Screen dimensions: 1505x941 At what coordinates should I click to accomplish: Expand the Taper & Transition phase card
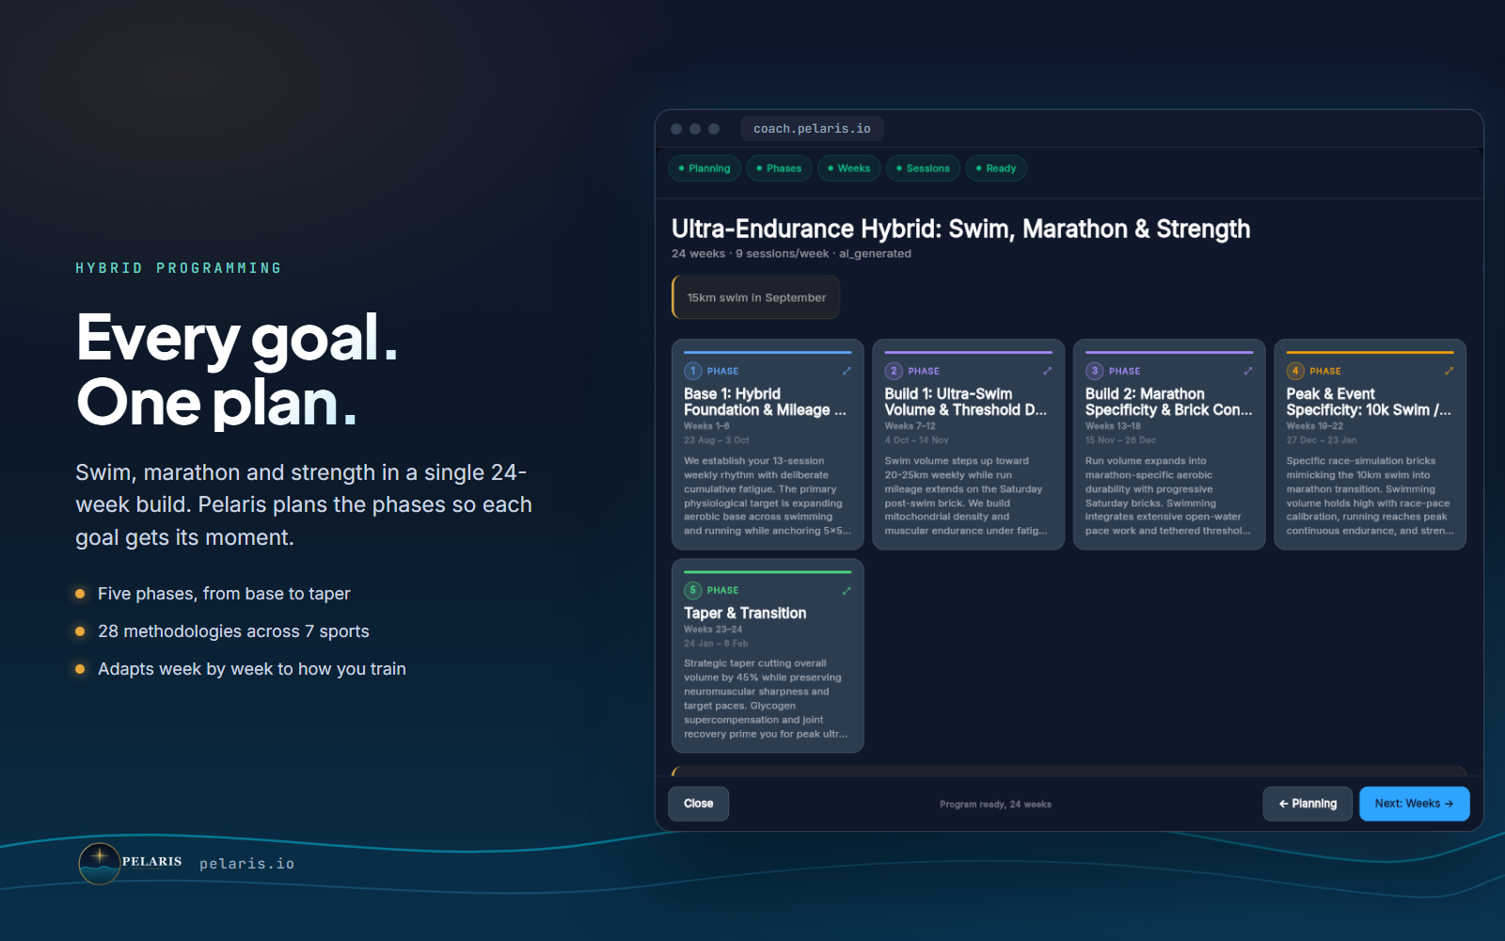click(847, 590)
